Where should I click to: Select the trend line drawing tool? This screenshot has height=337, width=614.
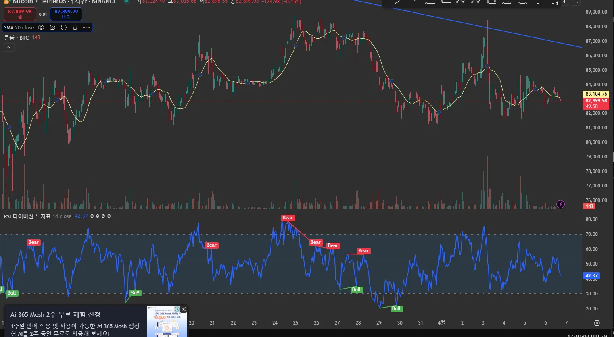click(398, 2)
